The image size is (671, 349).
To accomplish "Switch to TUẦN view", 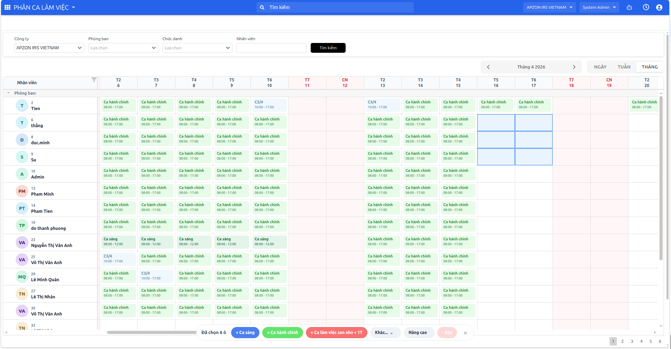I will click(x=624, y=67).
